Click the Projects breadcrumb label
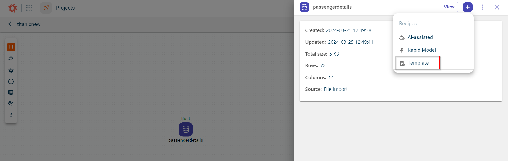This screenshot has height=161, width=508. [65, 8]
